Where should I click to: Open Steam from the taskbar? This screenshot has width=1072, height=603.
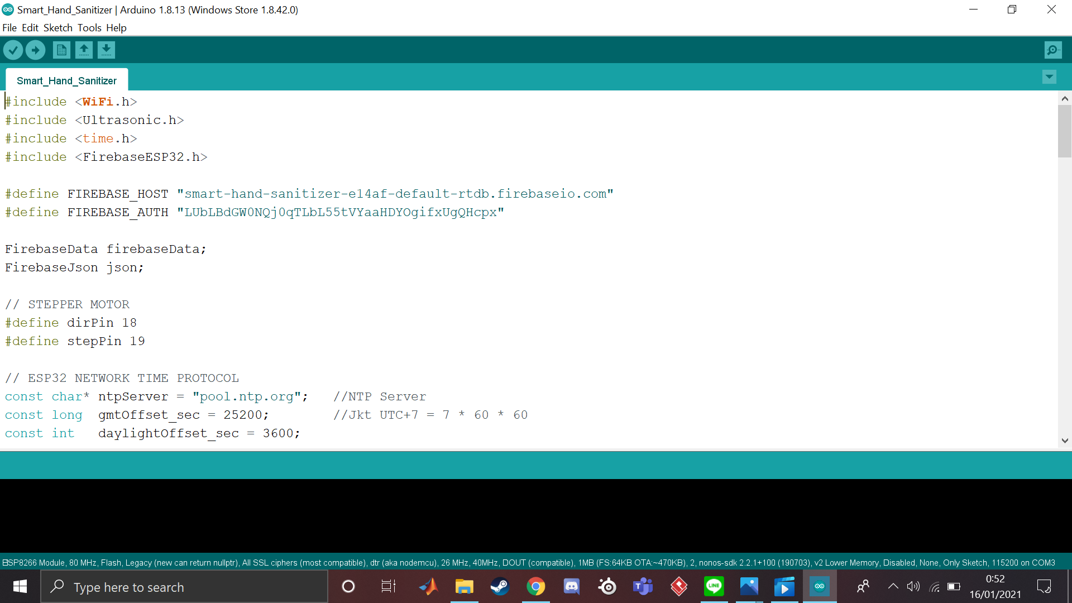pos(499,587)
